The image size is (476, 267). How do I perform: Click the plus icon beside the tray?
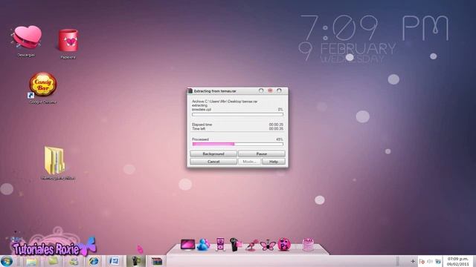[x=413, y=261]
